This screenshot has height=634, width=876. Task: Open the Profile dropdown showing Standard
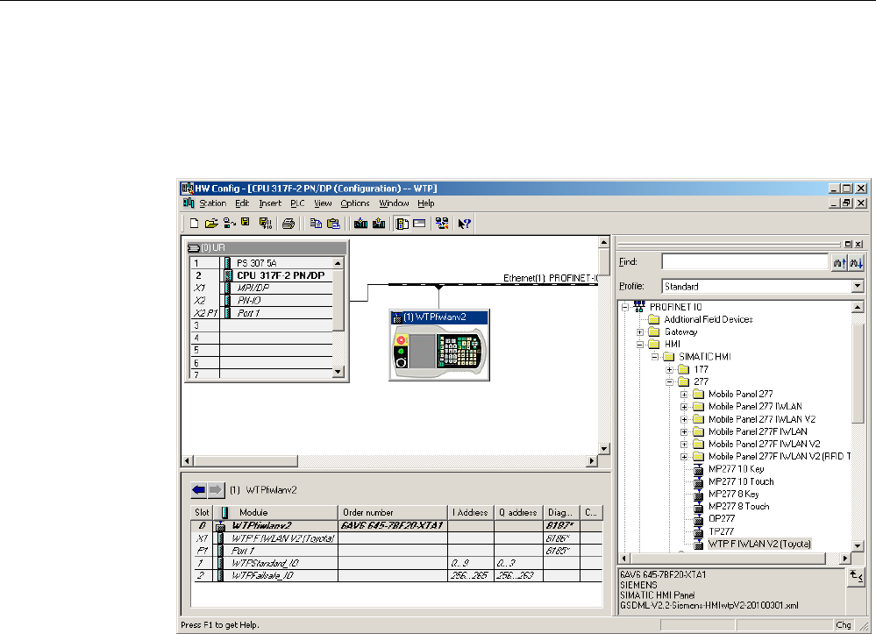[x=858, y=286]
